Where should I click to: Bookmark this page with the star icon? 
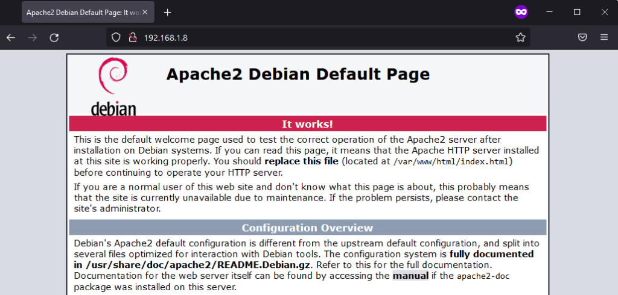pyautogui.click(x=520, y=37)
